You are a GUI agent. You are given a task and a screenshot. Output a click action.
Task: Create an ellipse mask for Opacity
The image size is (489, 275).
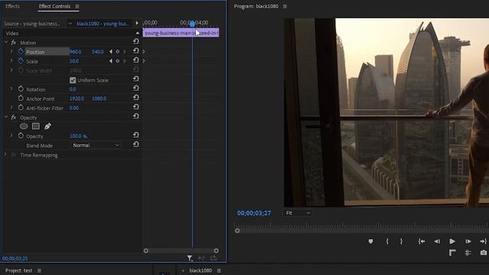click(24, 126)
